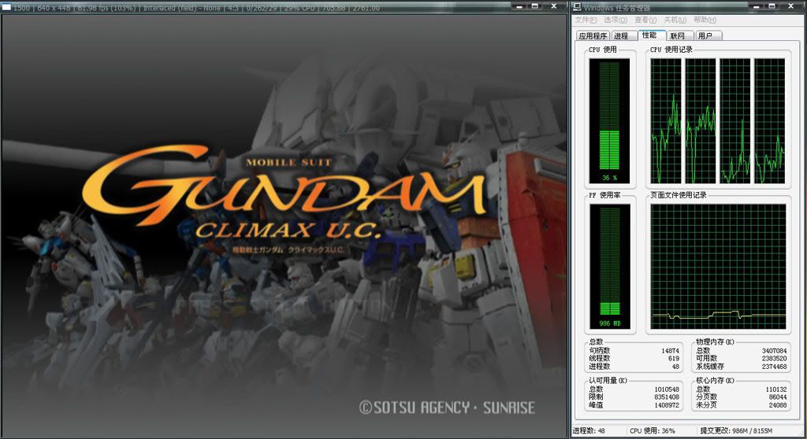The width and height of the screenshot is (807, 439).
Task: Click the 物理内存 (K) group label
Action: tap(715, 342)
